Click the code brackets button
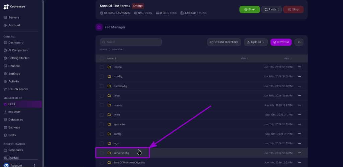 click(299, 42)
